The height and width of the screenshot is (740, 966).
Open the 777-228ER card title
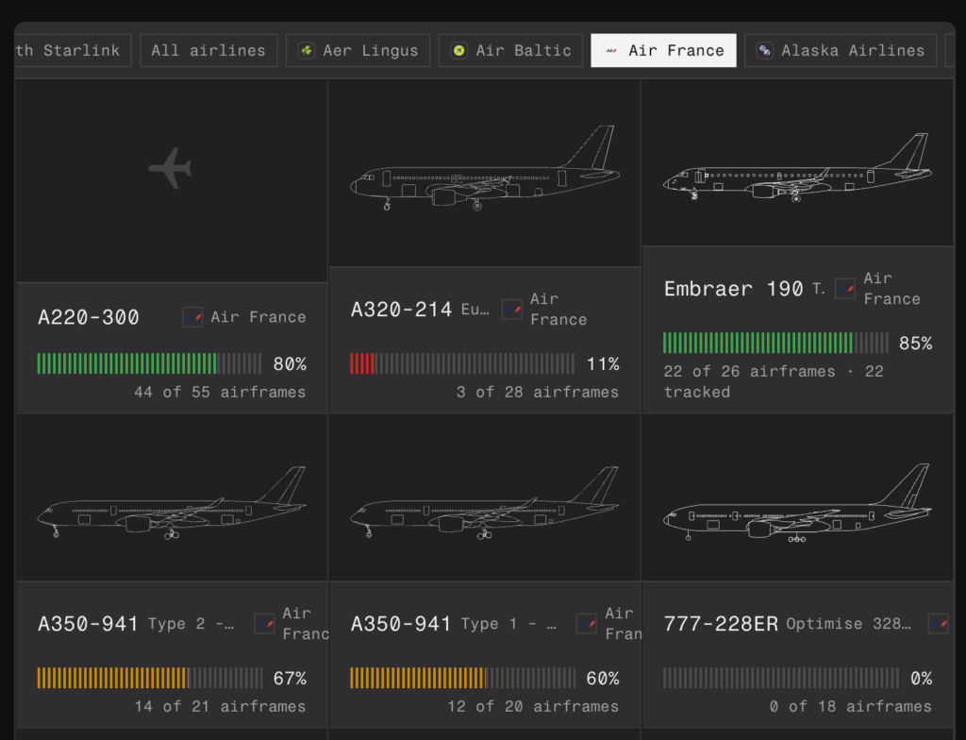coord(721,624)
